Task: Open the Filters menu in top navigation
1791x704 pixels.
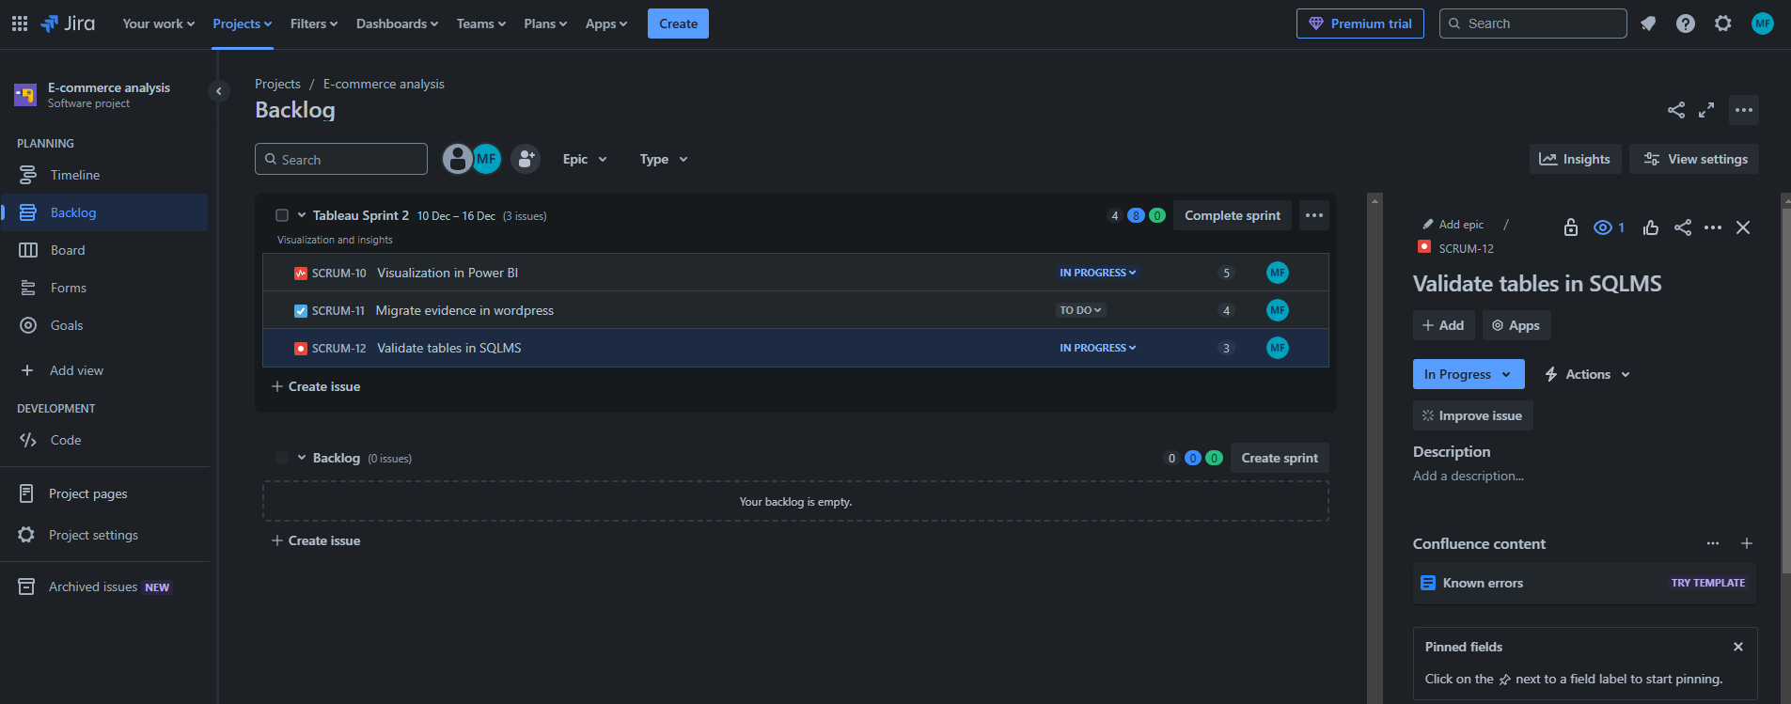Action: [x=313, y=23]
